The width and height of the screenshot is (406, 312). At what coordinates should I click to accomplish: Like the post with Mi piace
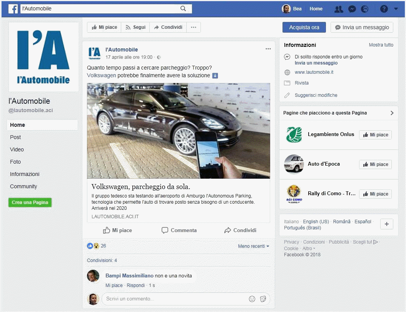117,230
